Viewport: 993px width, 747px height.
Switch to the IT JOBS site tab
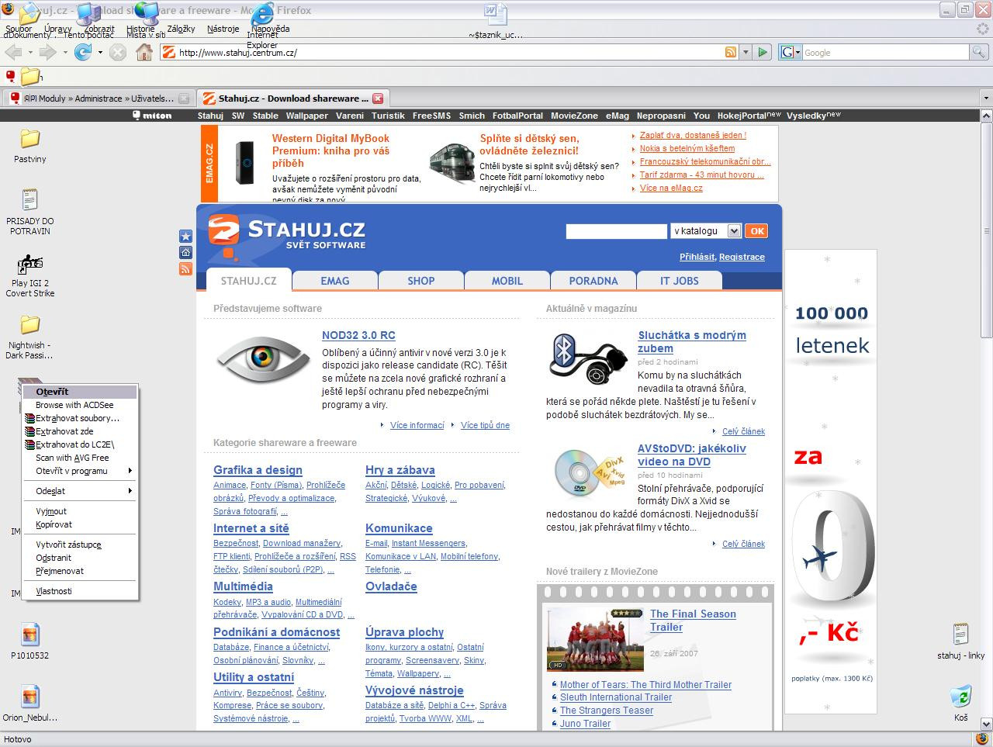pyautogui.click(x=680, y=281)
